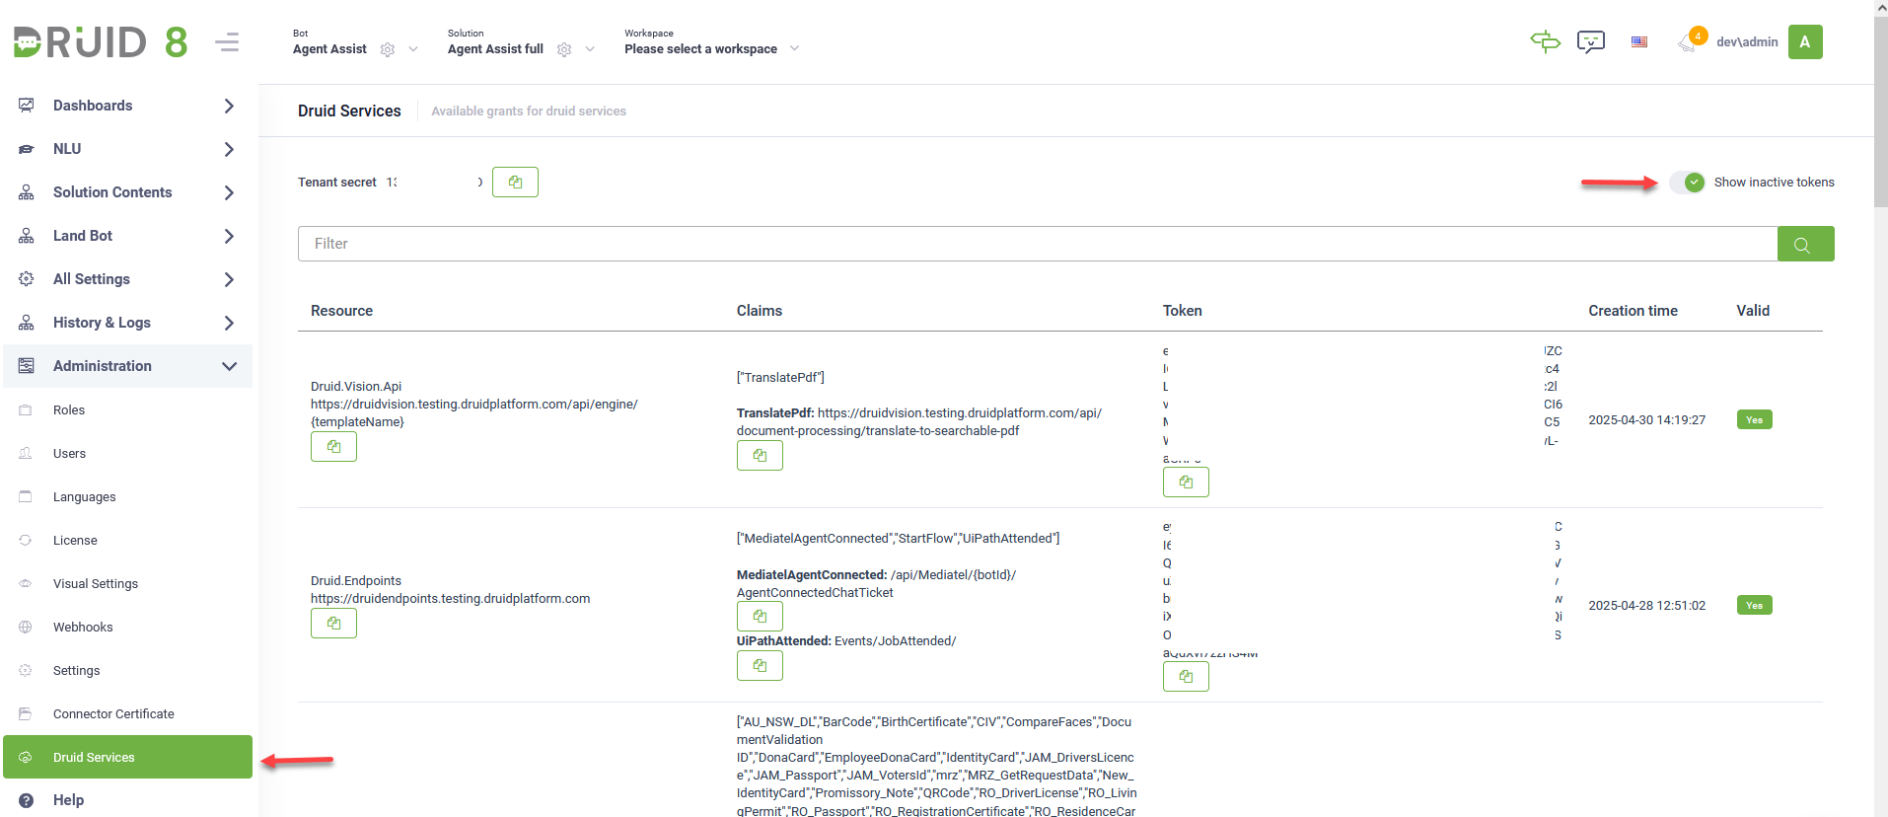Click the NLU graduation cap icon
Image resolution: width=1888 pixels, height=817 pixels.
pyautogui.click(x=27, y=149)
